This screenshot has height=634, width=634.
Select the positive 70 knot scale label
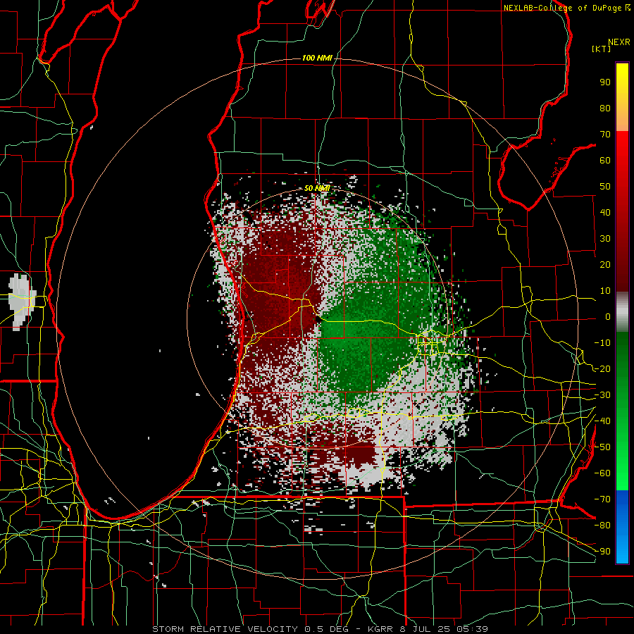605,135
